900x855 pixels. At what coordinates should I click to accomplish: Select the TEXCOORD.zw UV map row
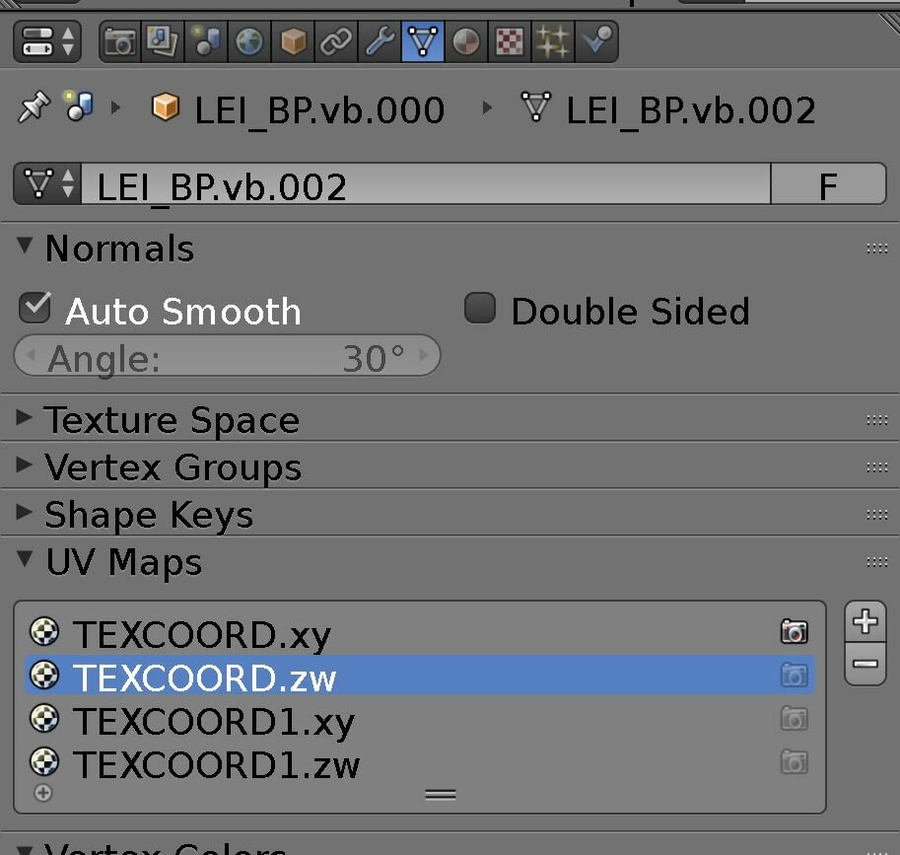(420, 676)
